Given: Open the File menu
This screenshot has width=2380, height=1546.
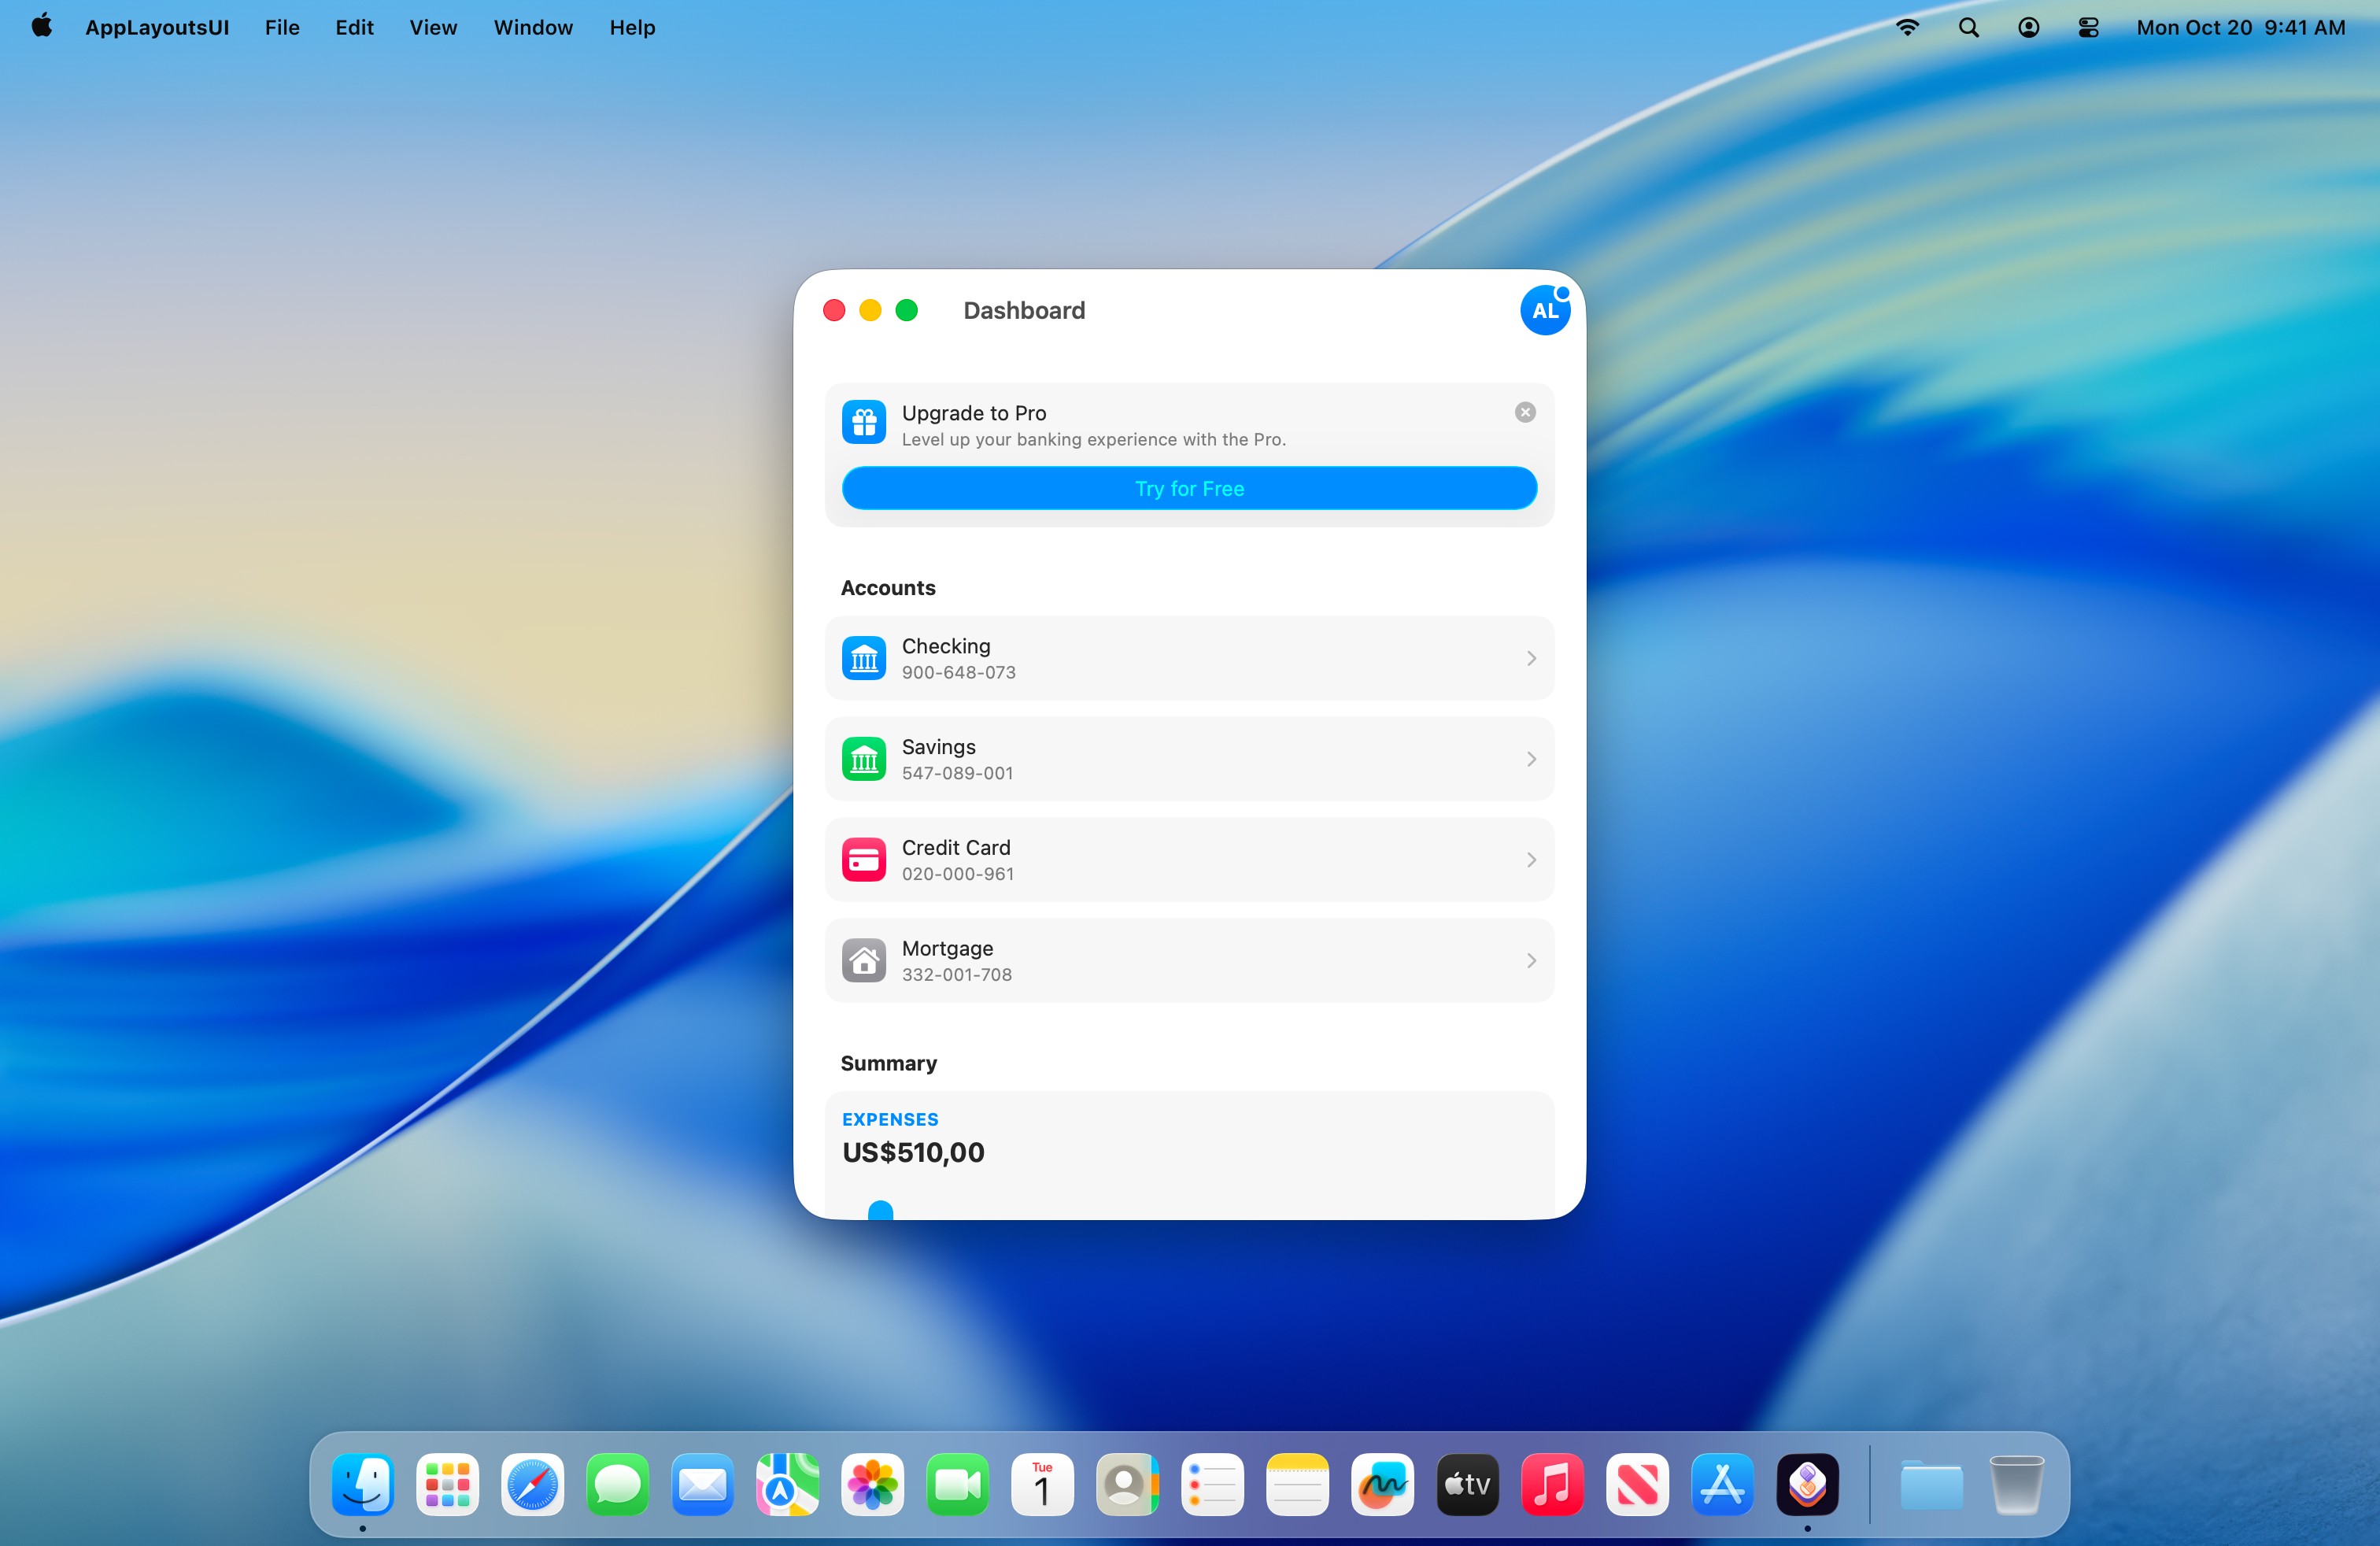Looking at the screenshot, I should click(282, 27).
